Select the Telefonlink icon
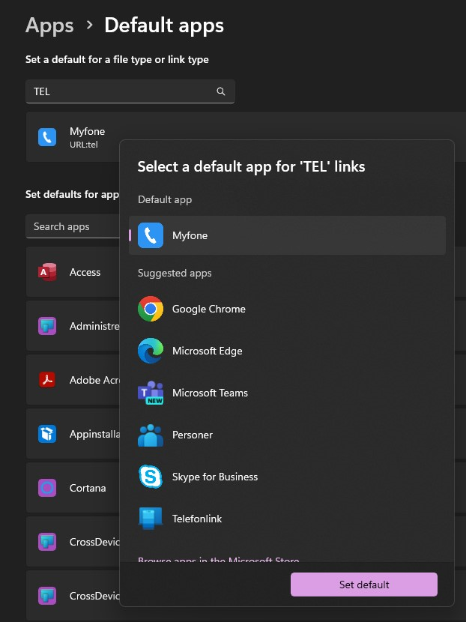Viewport: 466px width, 622px height. coord(151,519)
